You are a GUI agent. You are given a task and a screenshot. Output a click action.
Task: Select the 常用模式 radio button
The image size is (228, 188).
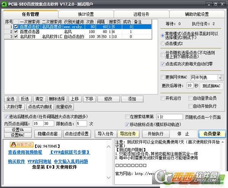click(163, 35)
